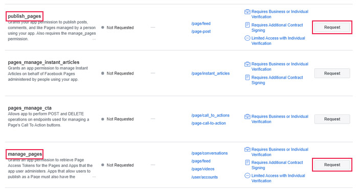Viewport: 358px width, 191px height.
Task: Click the limited access icon for publish_pages
Action: pos(247,38)
